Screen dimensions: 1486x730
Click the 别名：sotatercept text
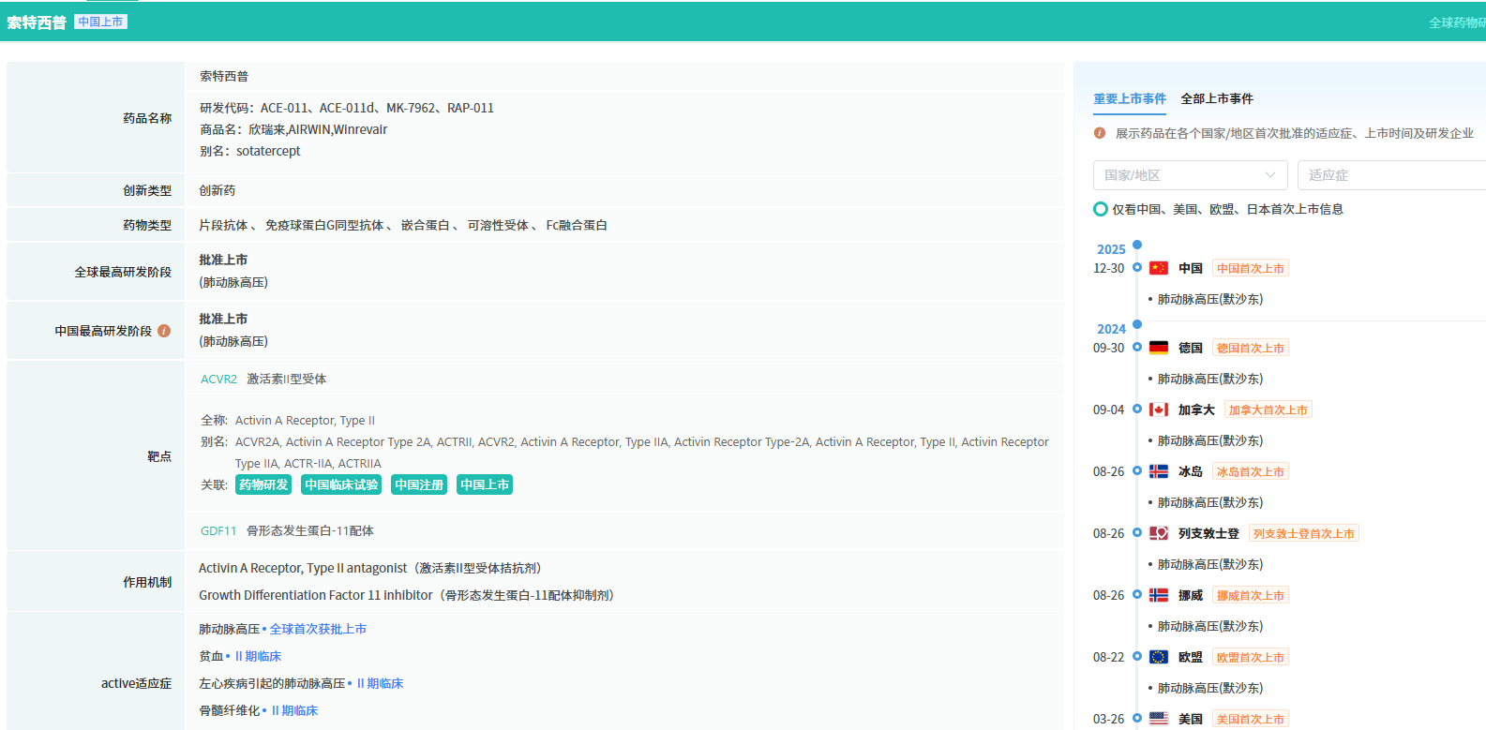(250, 151)
